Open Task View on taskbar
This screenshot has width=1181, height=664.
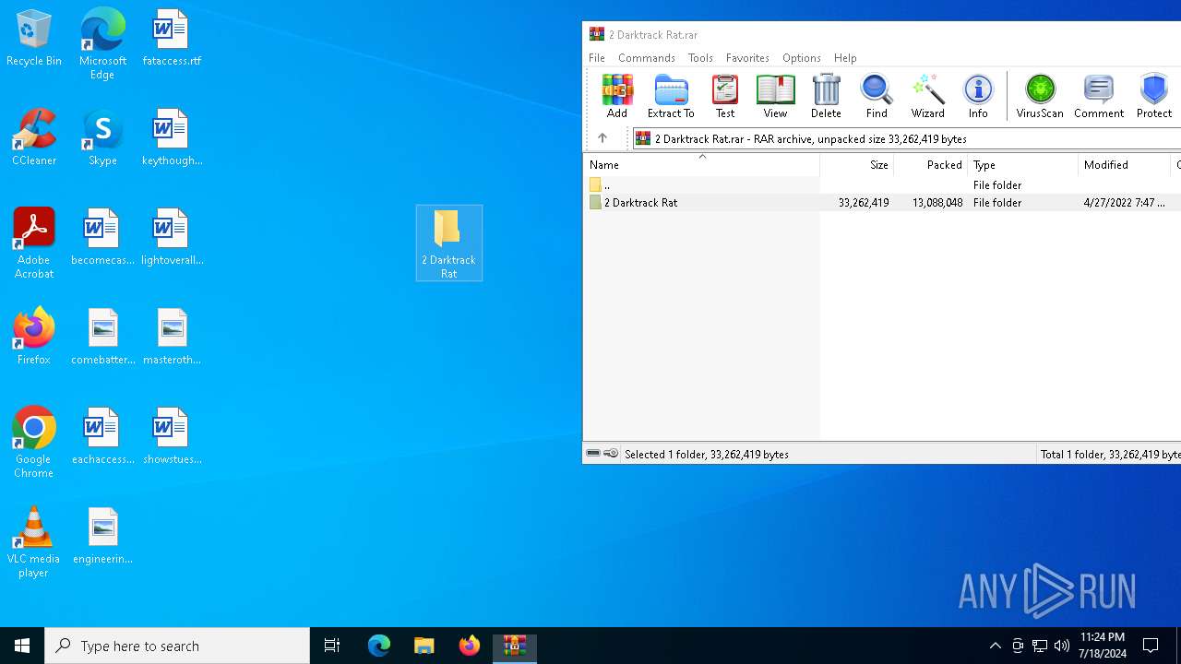pyautogui.click(x=332, y=646)
